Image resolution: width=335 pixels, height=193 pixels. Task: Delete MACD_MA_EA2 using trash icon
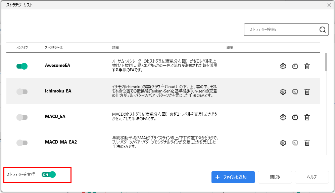pos(307,143)
